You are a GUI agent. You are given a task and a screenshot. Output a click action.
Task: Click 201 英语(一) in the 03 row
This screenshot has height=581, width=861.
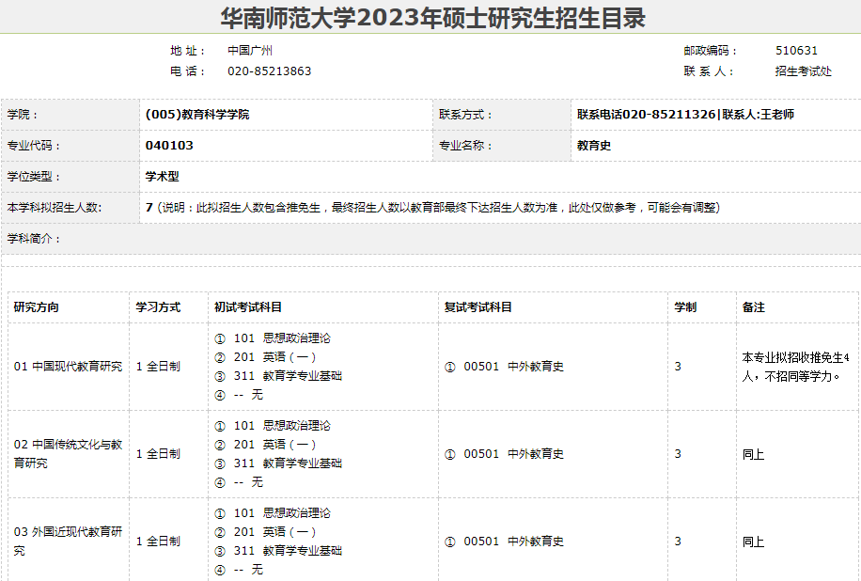[x=274, y=531]
